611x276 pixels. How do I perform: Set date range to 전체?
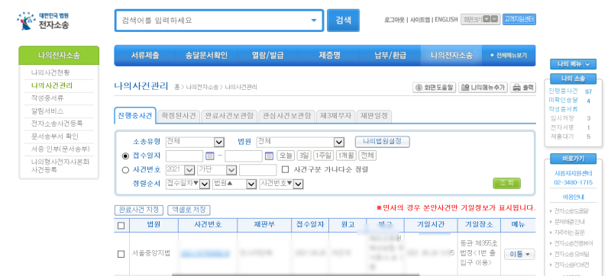(x=367, y=156)
